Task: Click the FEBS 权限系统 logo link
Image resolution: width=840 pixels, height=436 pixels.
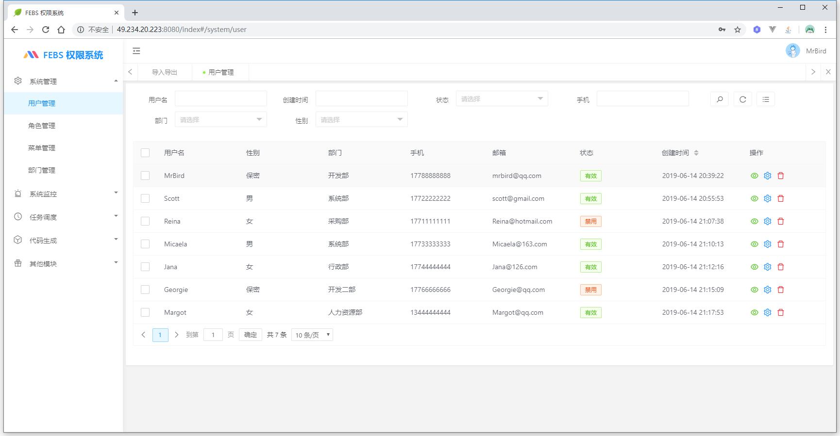Action: point(64,55)
